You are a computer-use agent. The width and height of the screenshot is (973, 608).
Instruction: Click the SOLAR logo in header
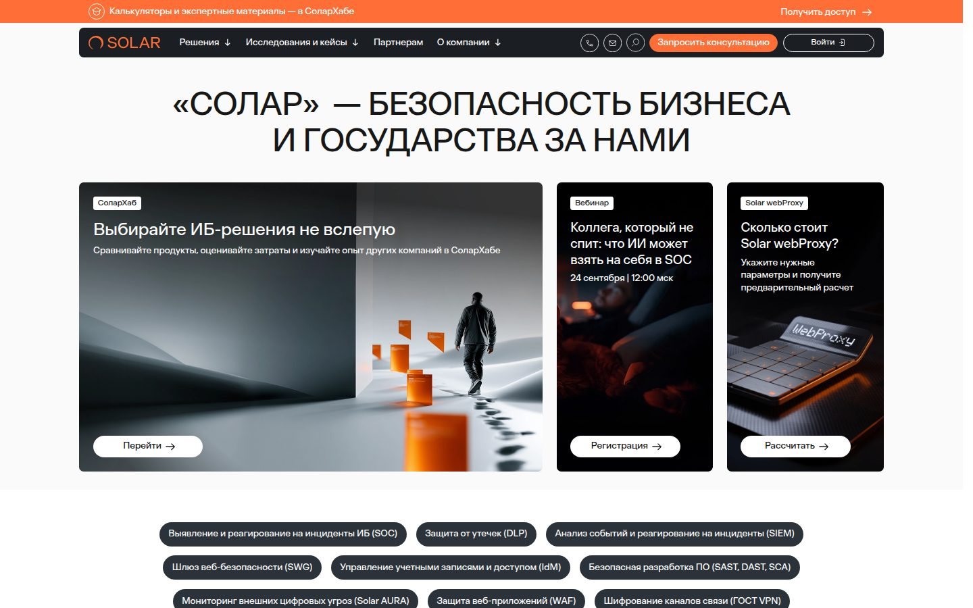(x=124, y=43)
